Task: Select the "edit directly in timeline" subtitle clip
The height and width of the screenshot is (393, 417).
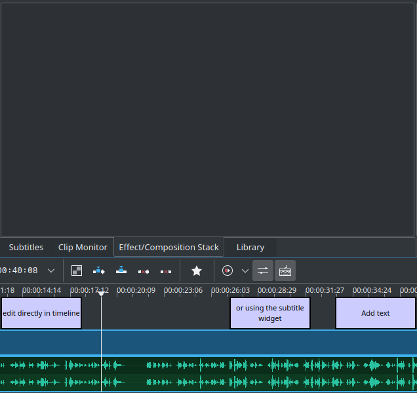Action: pos(41,313)
